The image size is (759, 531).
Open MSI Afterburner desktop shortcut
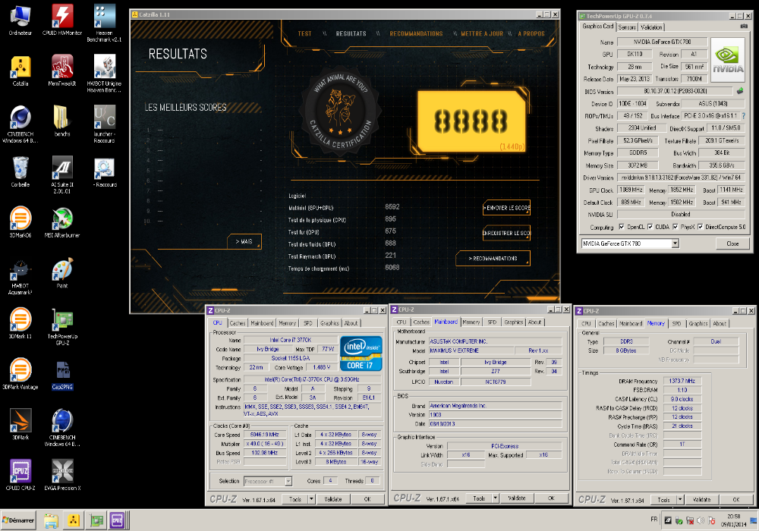62,222
